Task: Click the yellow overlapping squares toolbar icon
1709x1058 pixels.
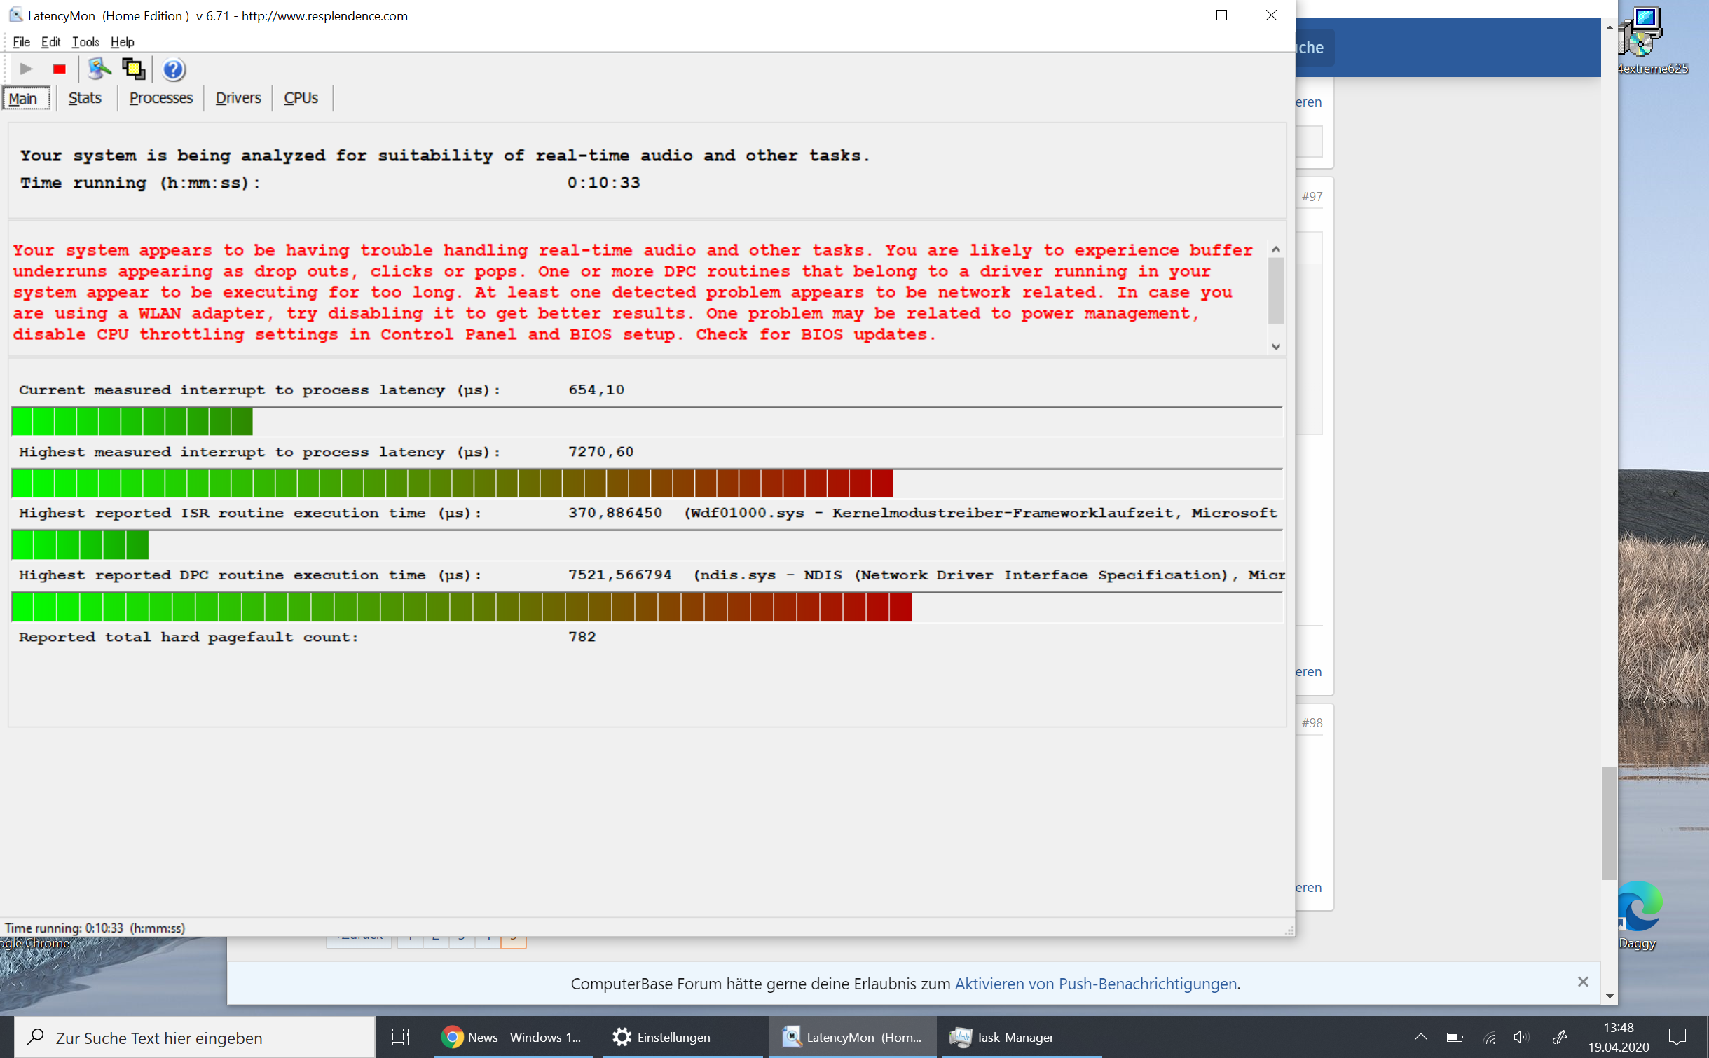Action: [x=133, y=69]
